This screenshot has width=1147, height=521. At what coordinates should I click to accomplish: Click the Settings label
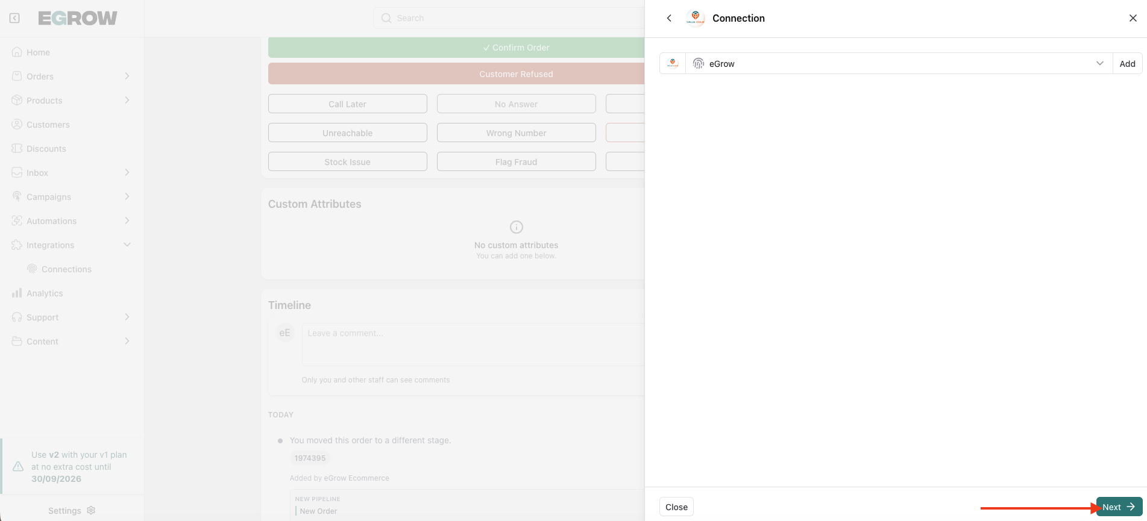coord(64,511)
